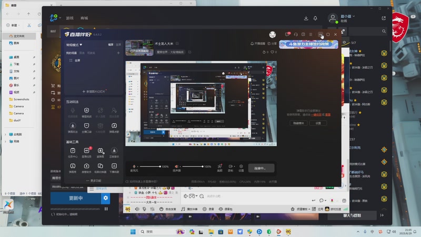Click the Battle.net game settings gear beside 更新中
The image size is (421, 237).
pos(106,198)
